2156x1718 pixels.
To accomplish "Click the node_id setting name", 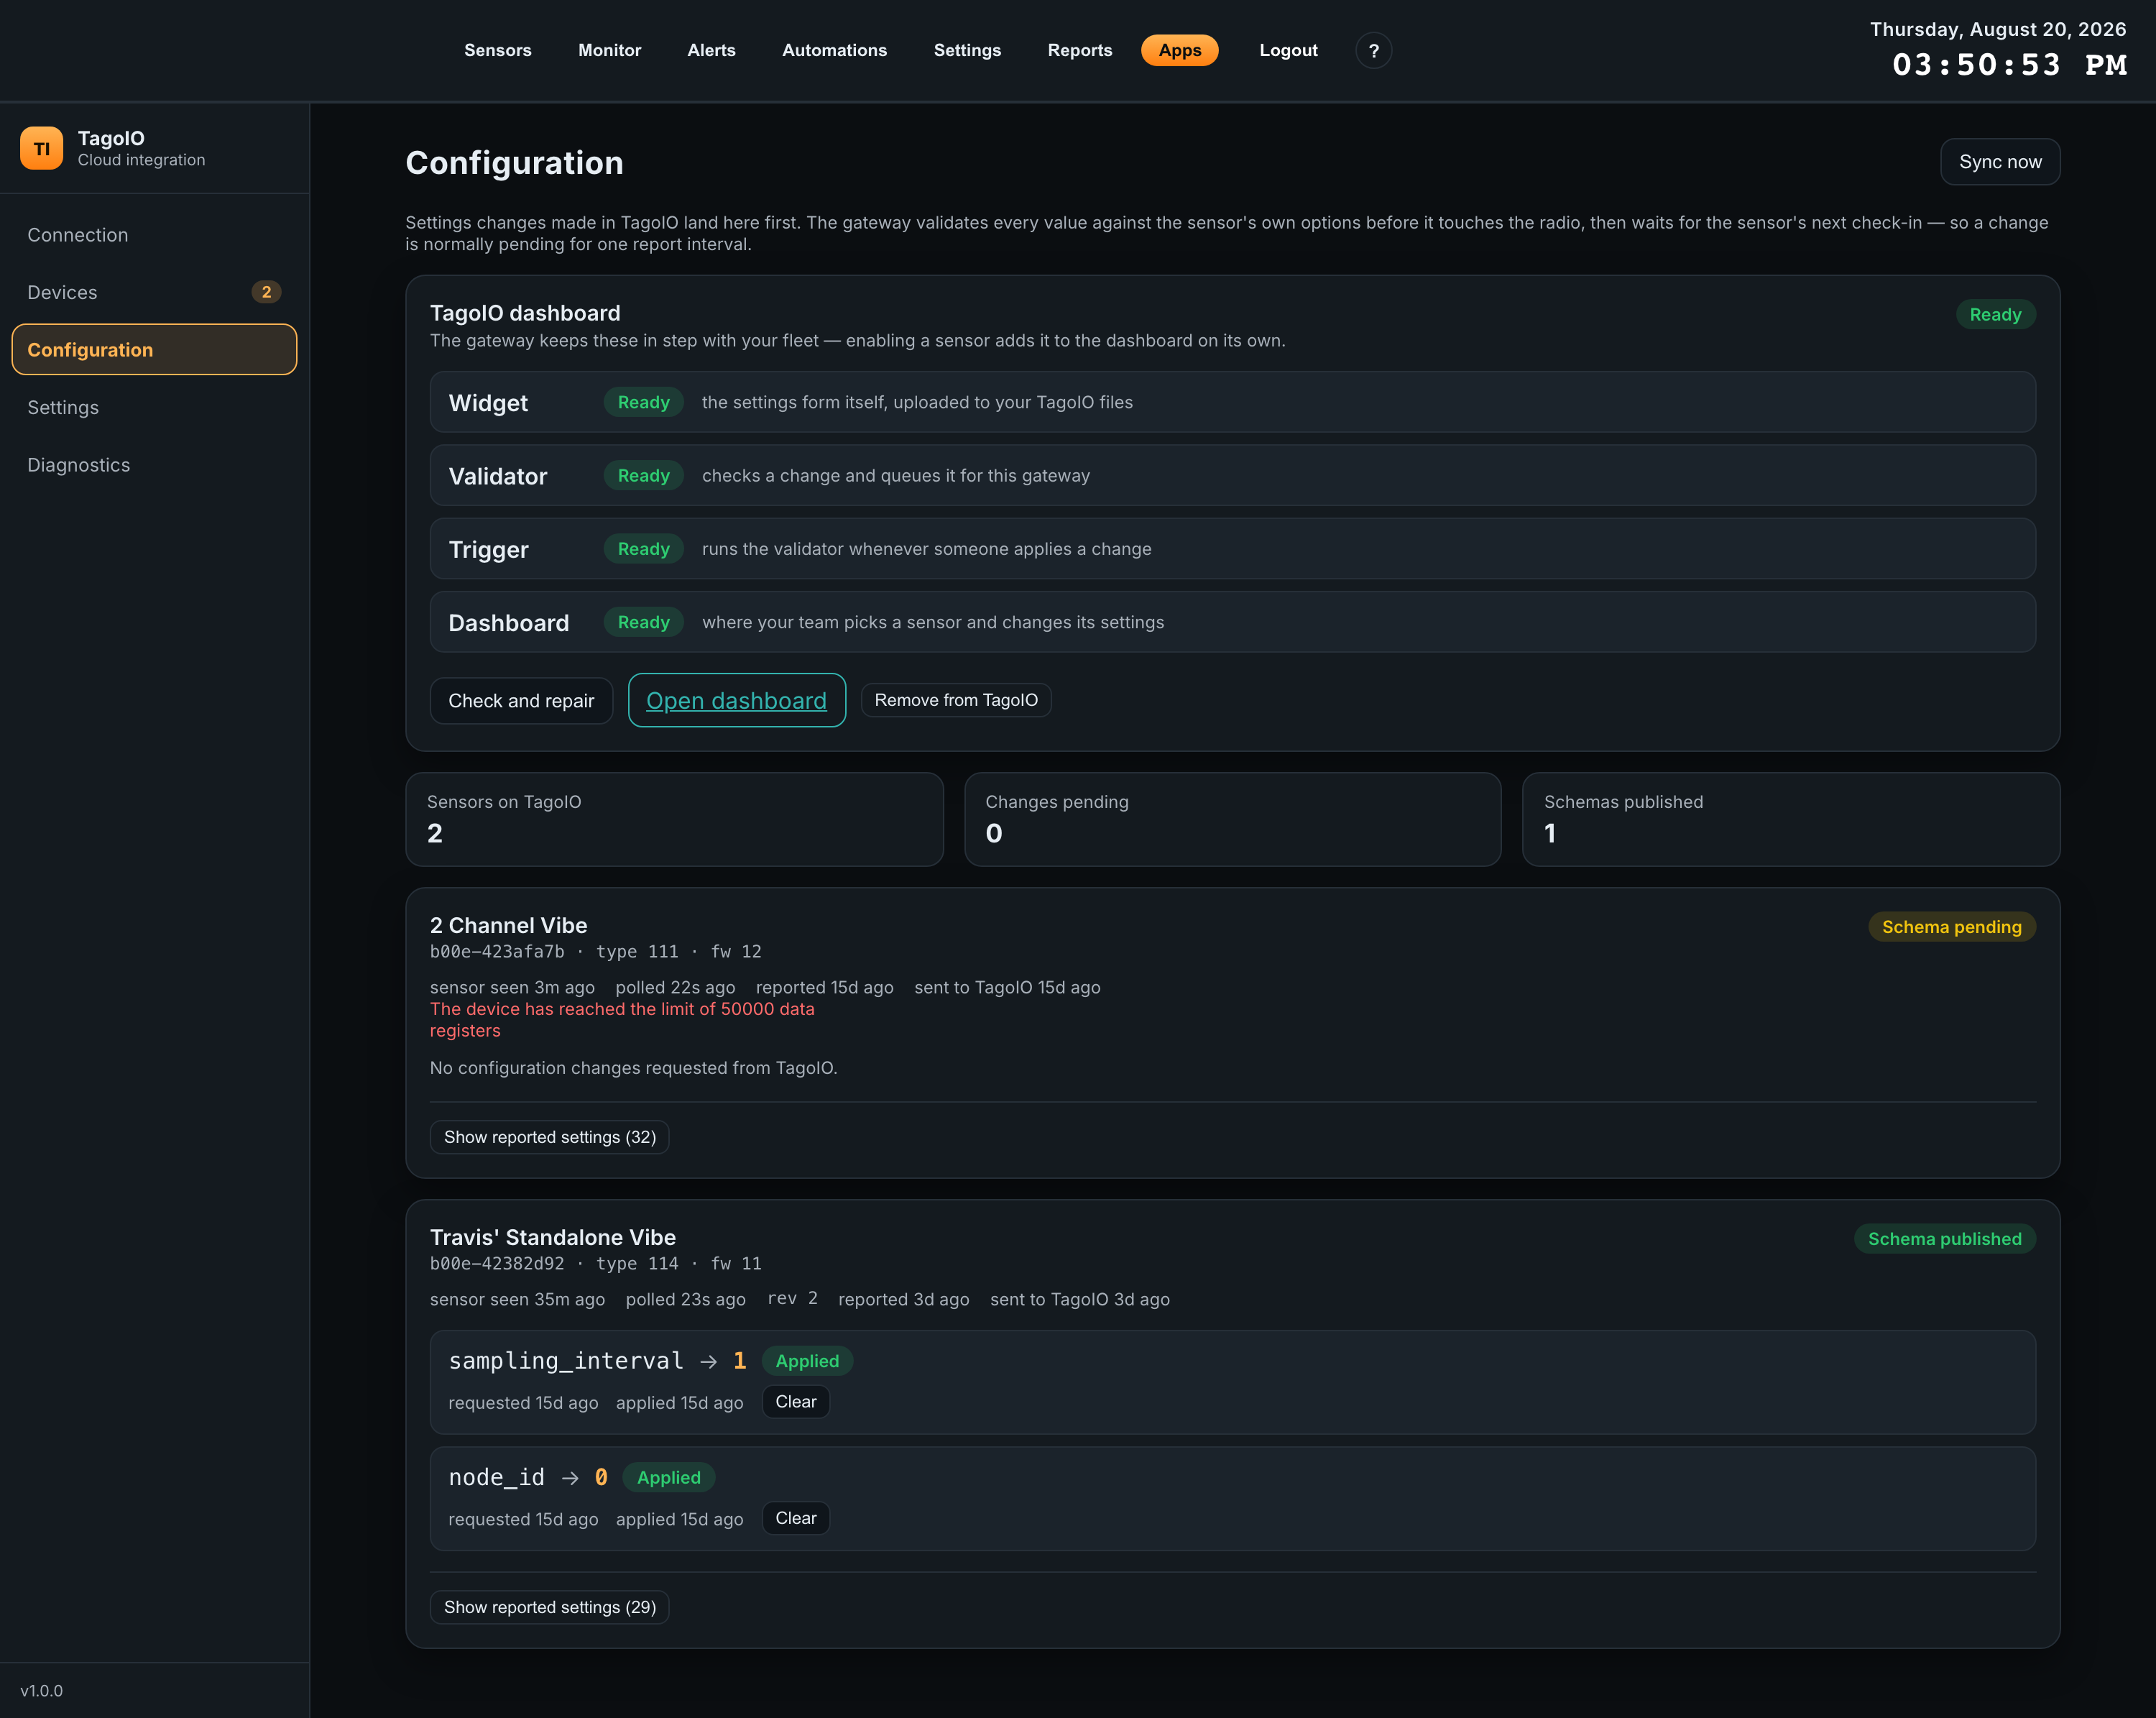I will pos(496,1477).
